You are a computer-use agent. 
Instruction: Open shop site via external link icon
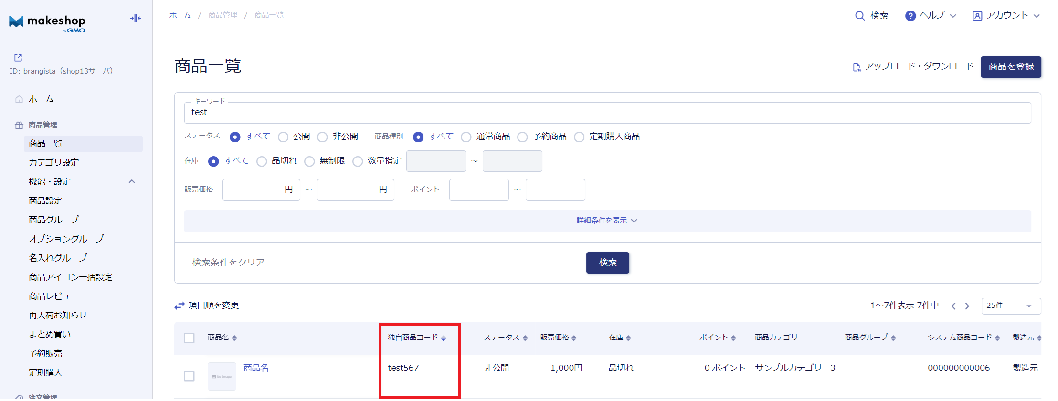click(18, 58)
